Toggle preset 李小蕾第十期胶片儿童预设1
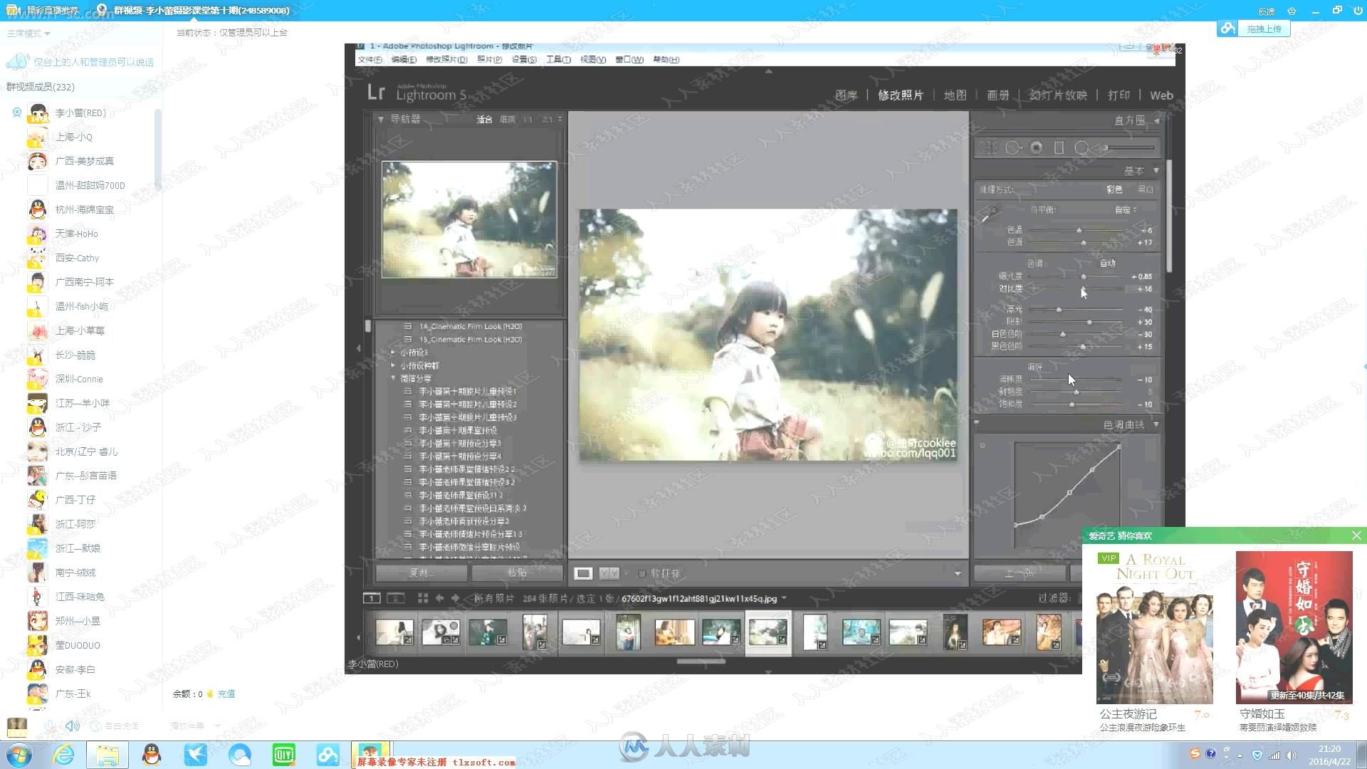This screenshot has height=769, width=1367. 466,392
